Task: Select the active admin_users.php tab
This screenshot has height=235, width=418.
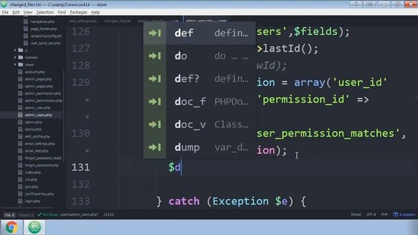Action: tap(206, 21)
